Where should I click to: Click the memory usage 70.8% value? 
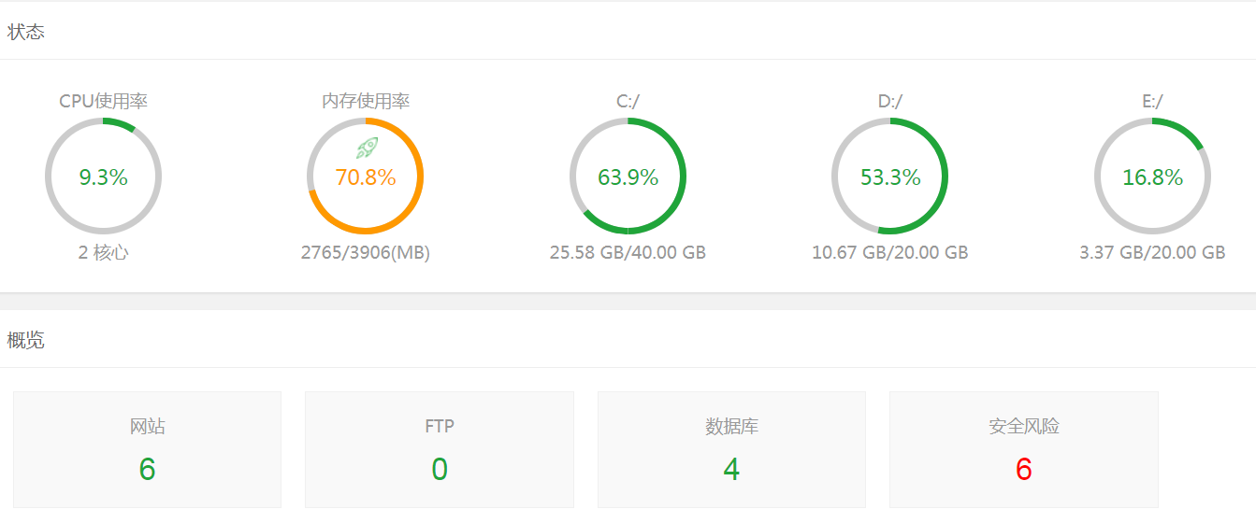click(366, 177)
